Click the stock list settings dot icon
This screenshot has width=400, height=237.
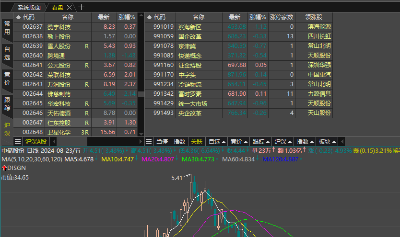(18, 17)
